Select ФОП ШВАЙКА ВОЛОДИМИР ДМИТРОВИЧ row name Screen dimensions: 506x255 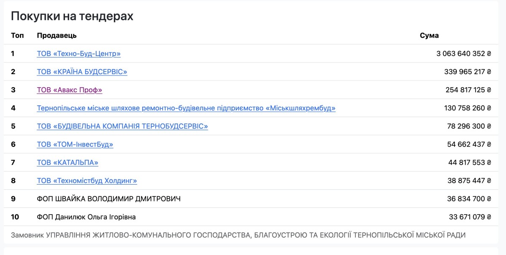(x=109, y=199)
